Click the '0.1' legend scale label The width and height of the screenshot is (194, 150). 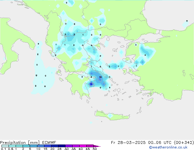click(3, 149)
